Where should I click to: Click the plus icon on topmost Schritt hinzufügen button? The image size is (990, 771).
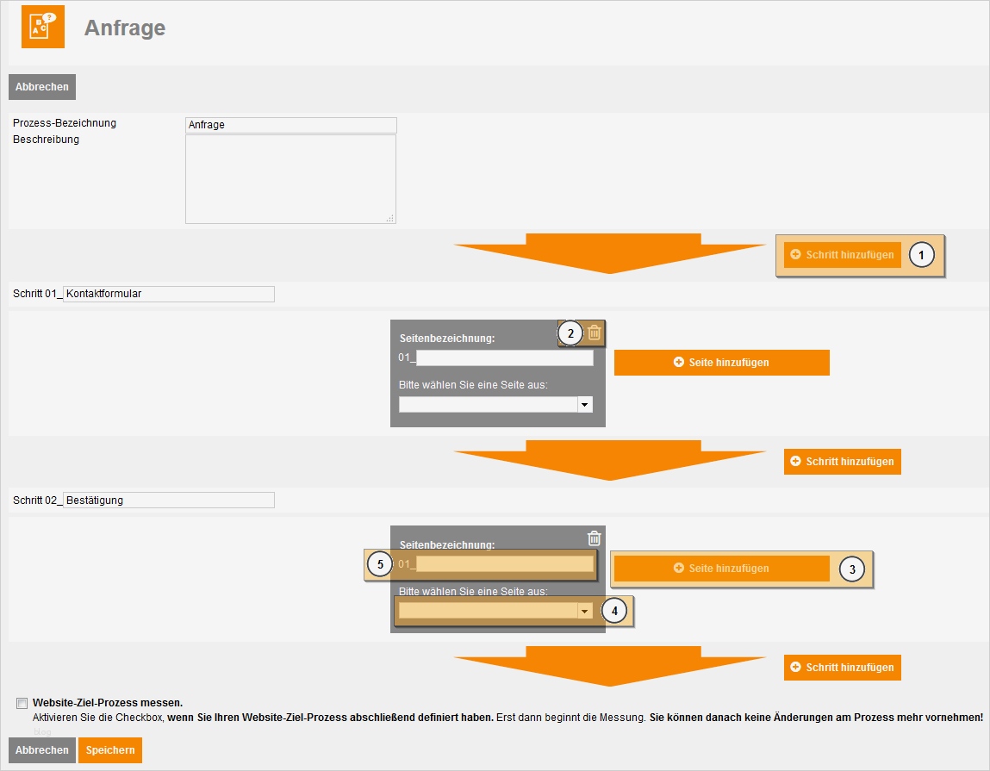coord(795,255)
